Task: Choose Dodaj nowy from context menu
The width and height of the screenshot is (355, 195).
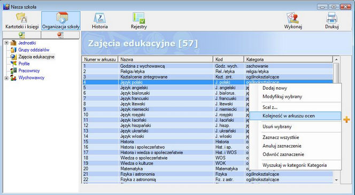Action: [x=295, y=88]
